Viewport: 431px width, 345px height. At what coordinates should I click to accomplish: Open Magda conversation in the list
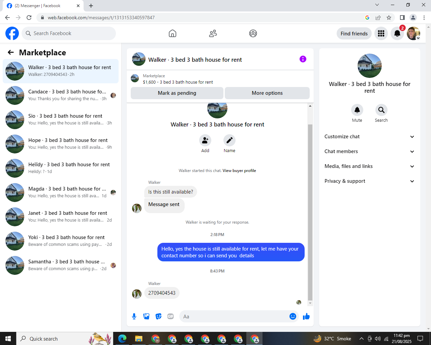pos(61,193)
